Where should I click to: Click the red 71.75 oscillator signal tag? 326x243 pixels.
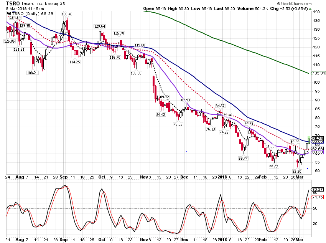point(318,197)
